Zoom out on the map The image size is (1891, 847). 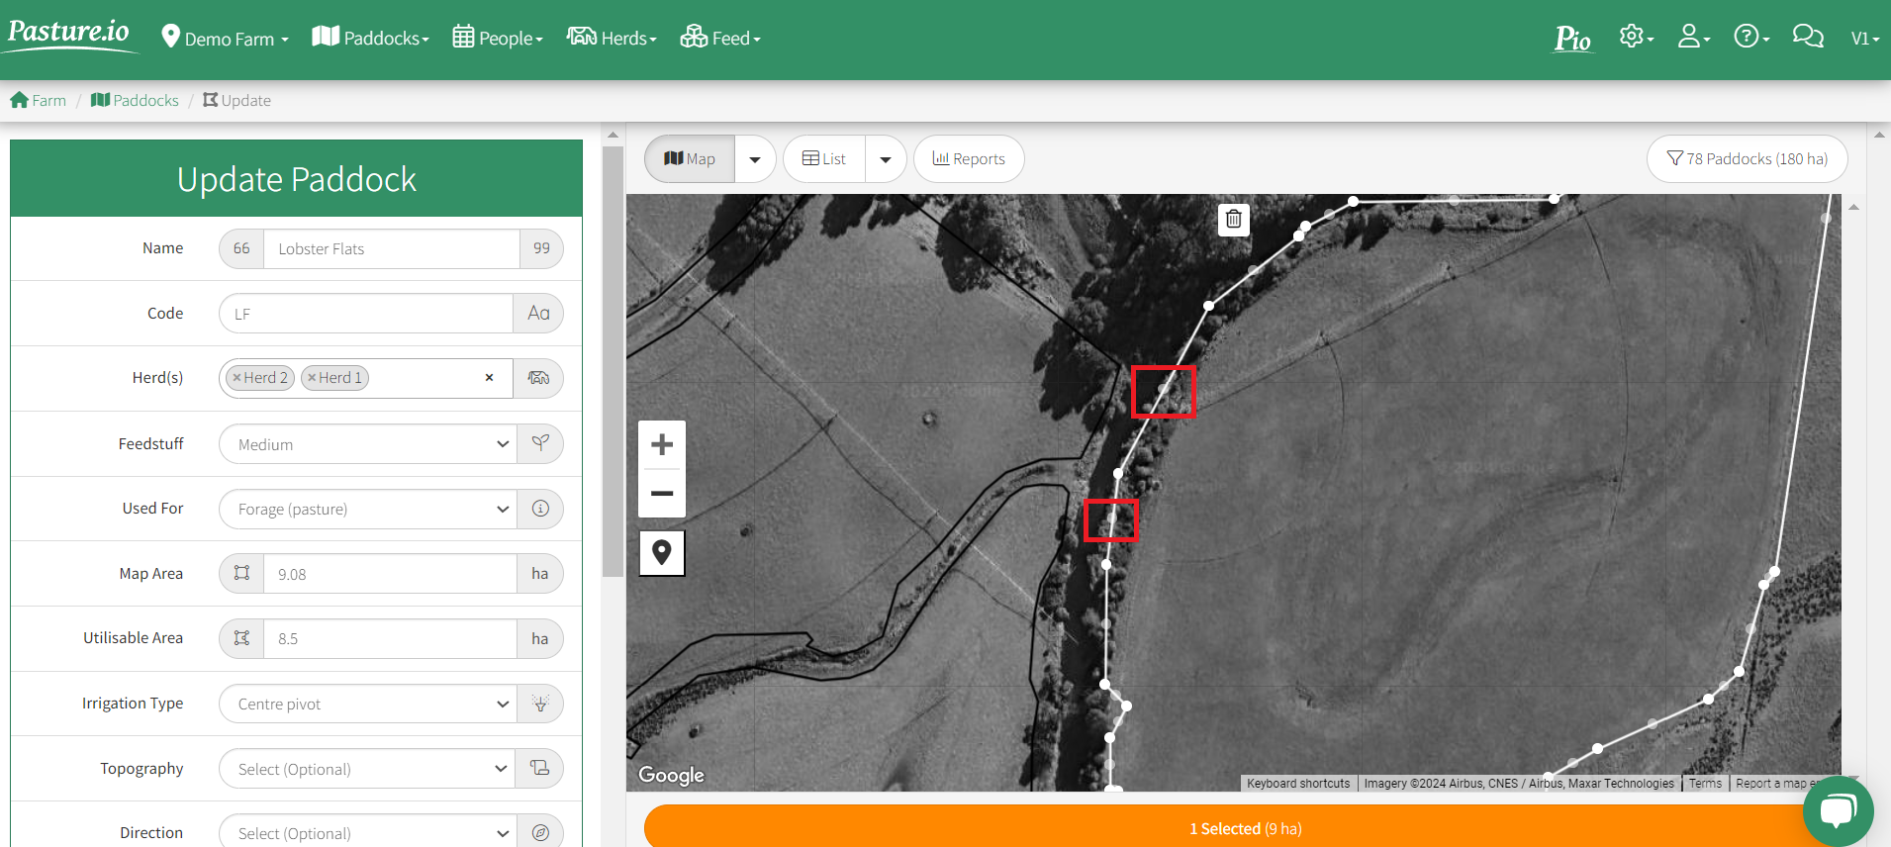point(662,493)
